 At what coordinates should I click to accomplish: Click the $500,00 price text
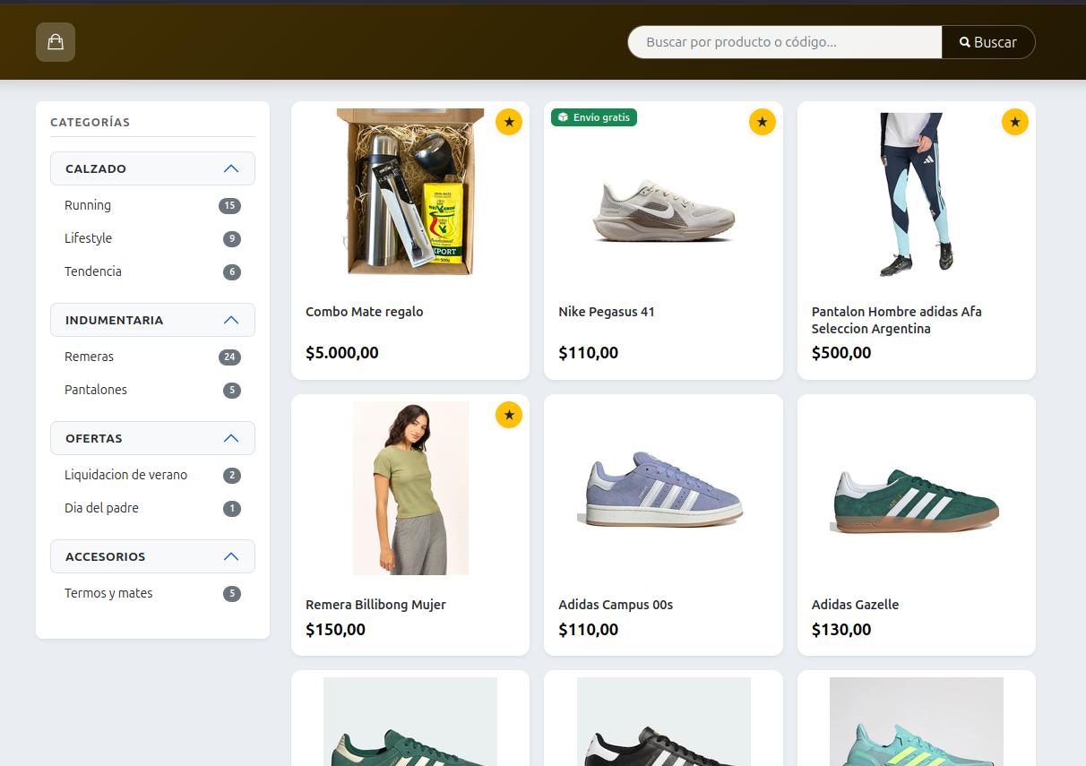point(841,353)
